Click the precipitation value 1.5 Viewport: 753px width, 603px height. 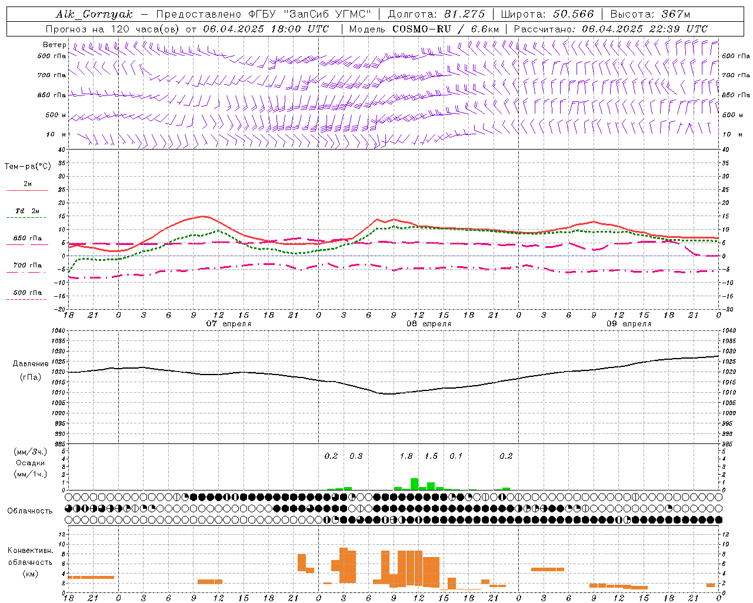click(431, 456)
